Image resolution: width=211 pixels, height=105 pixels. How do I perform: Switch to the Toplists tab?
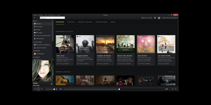pyautogui.click(x=71, y=22)
